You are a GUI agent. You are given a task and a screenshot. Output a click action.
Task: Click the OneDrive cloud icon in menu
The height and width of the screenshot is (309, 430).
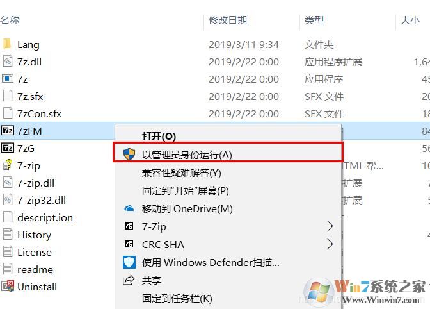[129, 208]
